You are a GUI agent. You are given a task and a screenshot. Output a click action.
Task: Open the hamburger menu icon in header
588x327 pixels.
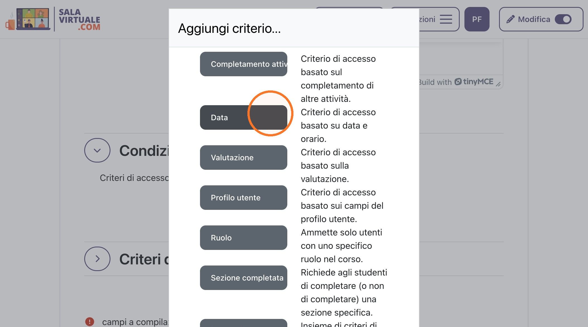tap(446, 19)
